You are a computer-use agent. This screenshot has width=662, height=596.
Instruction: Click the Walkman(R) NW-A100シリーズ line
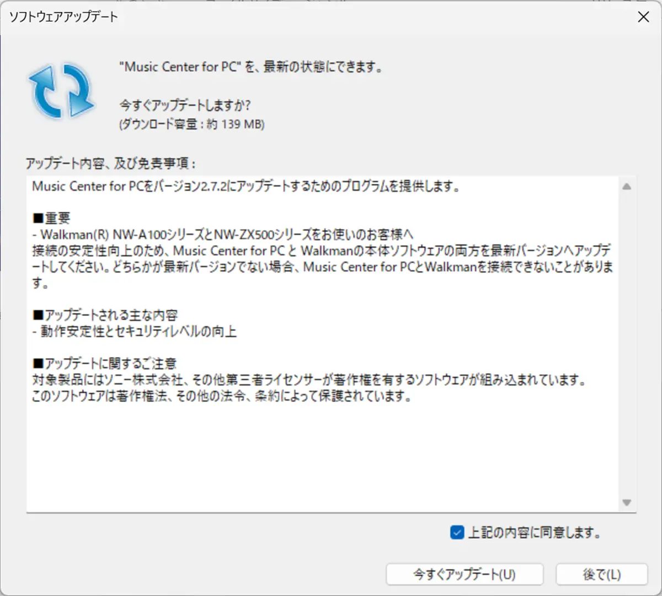222,235
